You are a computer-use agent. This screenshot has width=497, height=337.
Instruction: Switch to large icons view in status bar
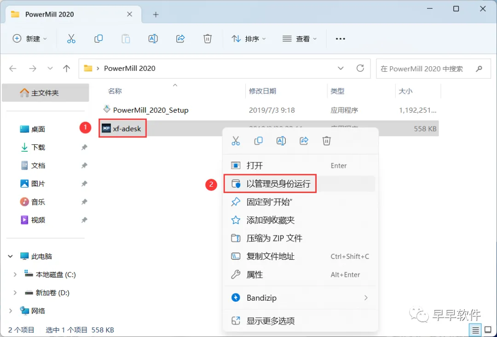tap(488, 331)
